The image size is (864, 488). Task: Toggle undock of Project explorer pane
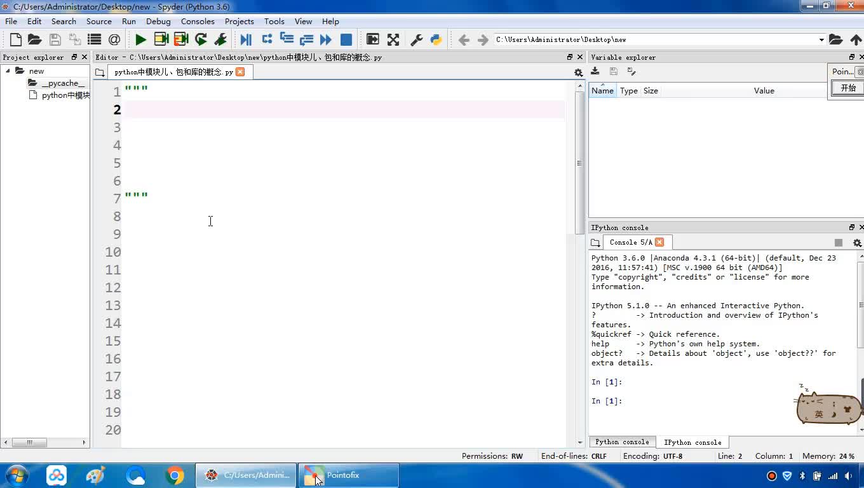click(74, 57)
